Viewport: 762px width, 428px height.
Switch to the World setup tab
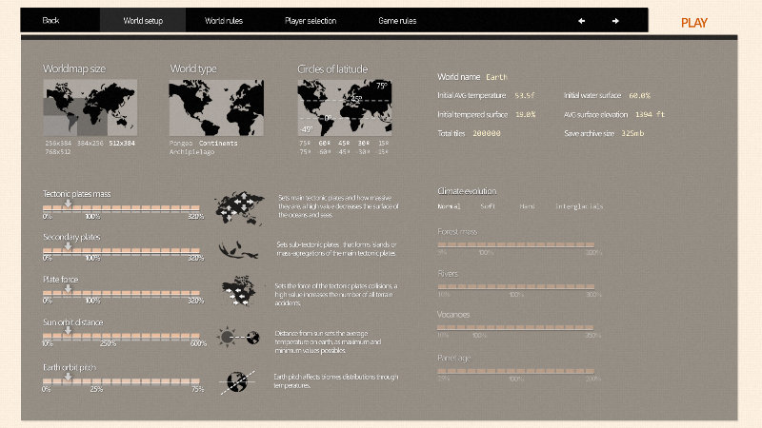tap(143, 20)
